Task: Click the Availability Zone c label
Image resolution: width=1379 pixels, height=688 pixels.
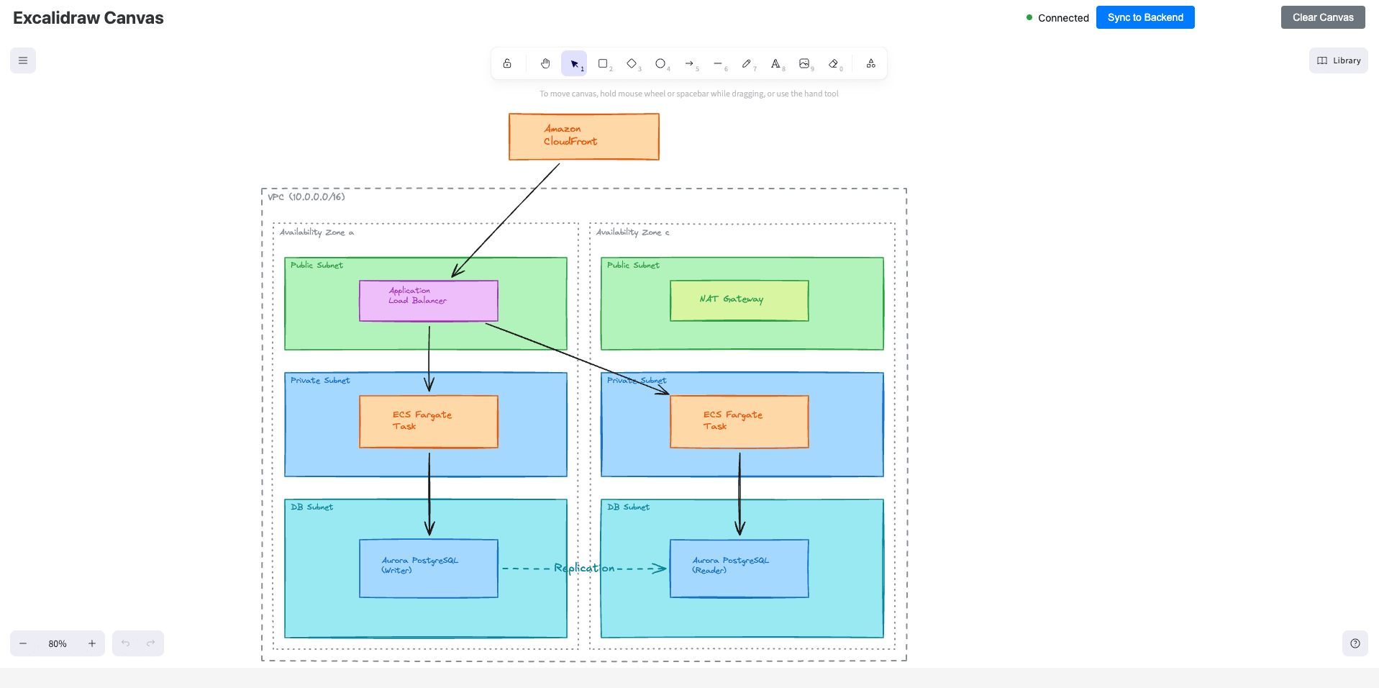Action: click(x=633, y=232)
